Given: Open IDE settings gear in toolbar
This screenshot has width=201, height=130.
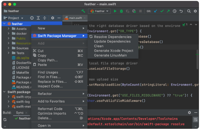Looking at the screenshot, I should [195, 11].
